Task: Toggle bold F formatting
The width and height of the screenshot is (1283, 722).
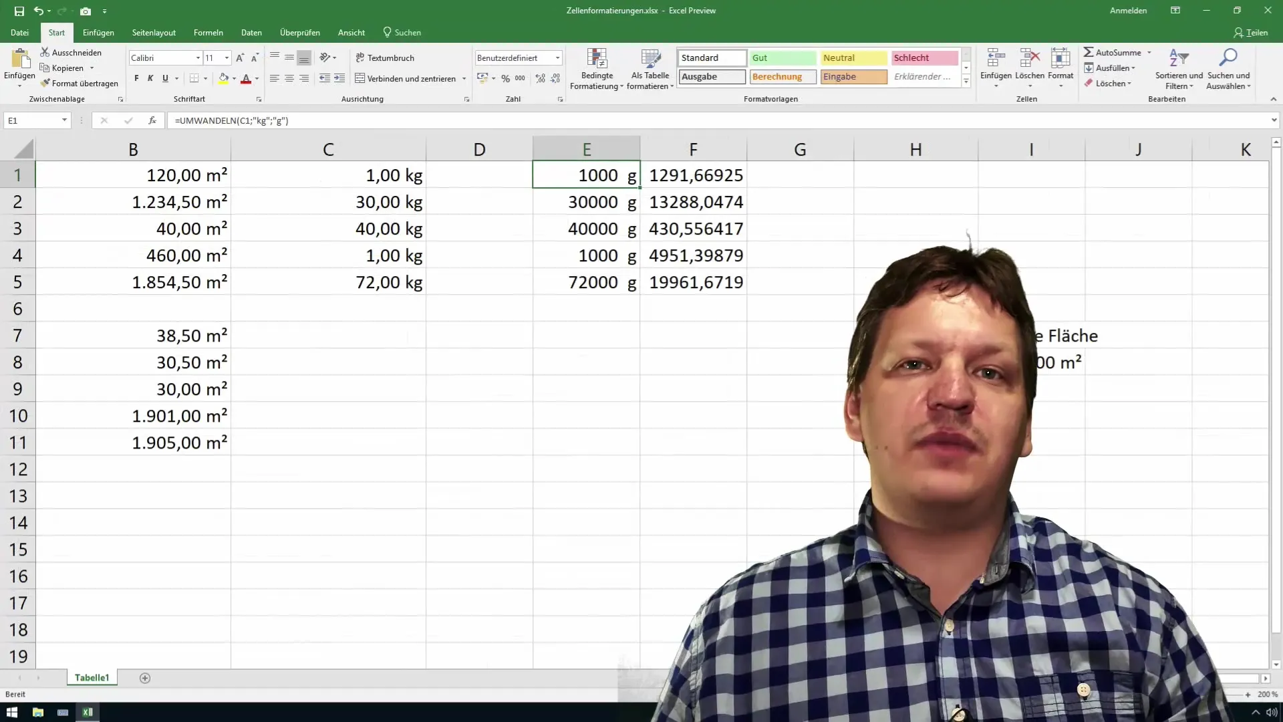Action: tap(136, 78)
